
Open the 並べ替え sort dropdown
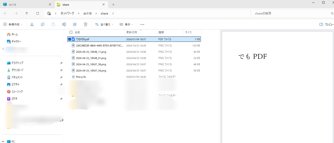coord(104,24)
